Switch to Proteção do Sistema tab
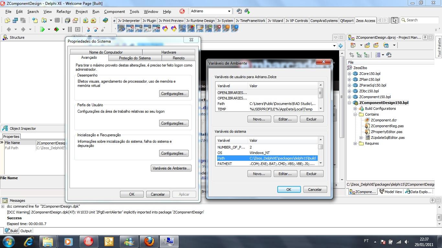442x248 pixels. [135, 58]
